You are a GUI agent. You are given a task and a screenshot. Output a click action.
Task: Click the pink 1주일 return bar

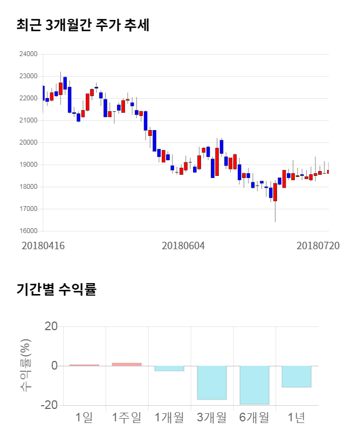pyautogui.click(x=127, y=364)
